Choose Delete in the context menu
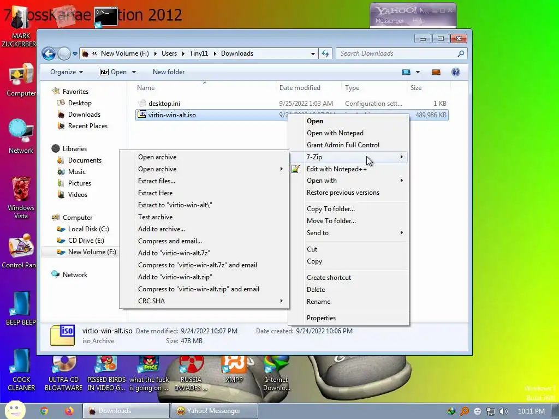The image size is (559, 419). pos(348,290)
